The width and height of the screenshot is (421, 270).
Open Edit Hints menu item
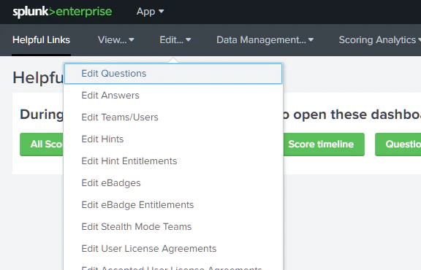tap(173, 139)
